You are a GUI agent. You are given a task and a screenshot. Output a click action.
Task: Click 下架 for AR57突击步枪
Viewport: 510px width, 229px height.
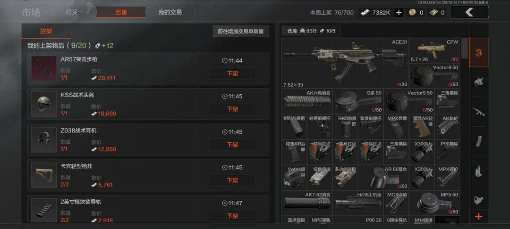point(232,74)
